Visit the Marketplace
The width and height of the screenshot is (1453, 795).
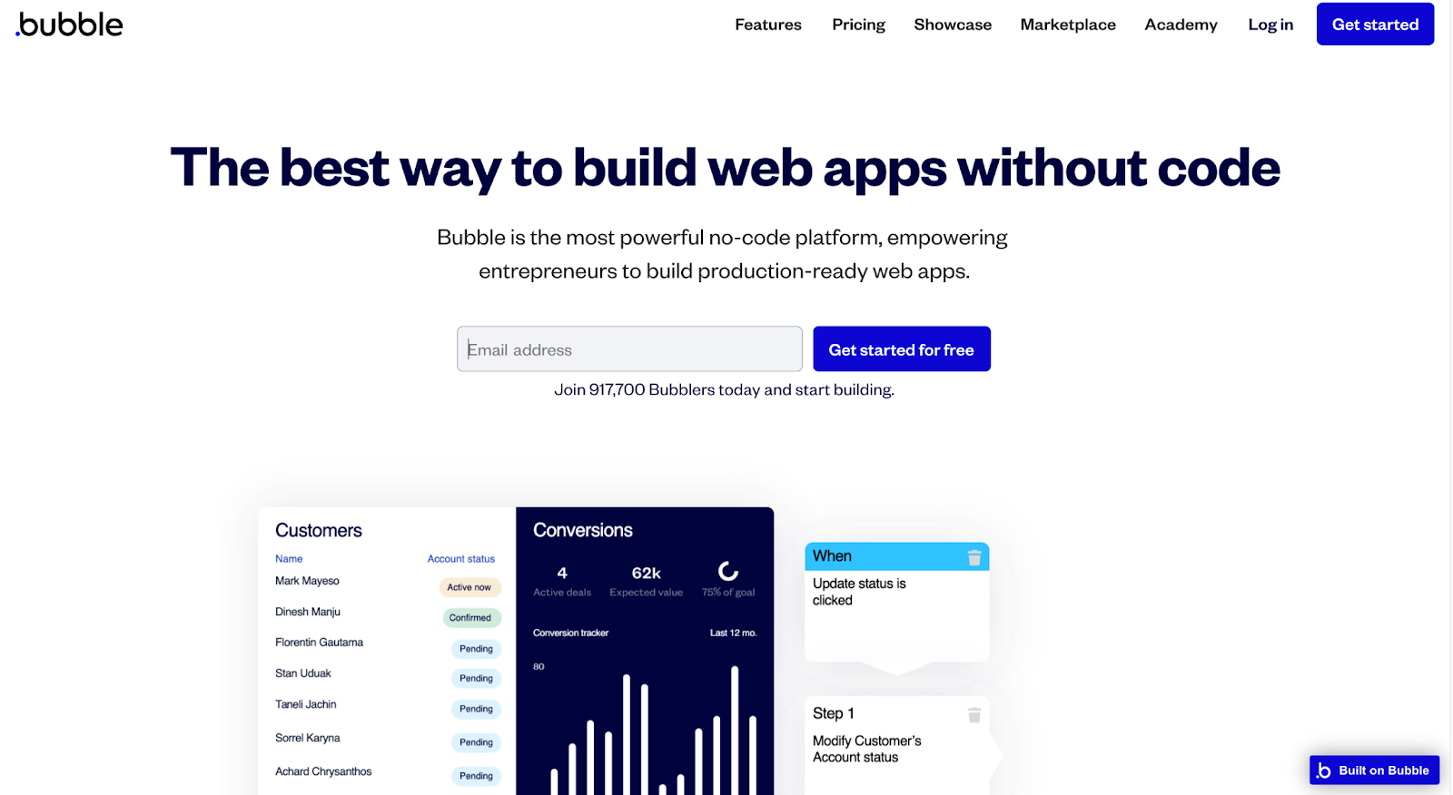1068,25
